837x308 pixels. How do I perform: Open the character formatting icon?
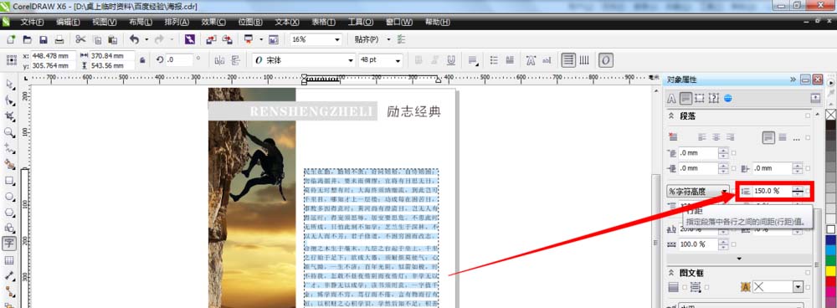(531, 60)
